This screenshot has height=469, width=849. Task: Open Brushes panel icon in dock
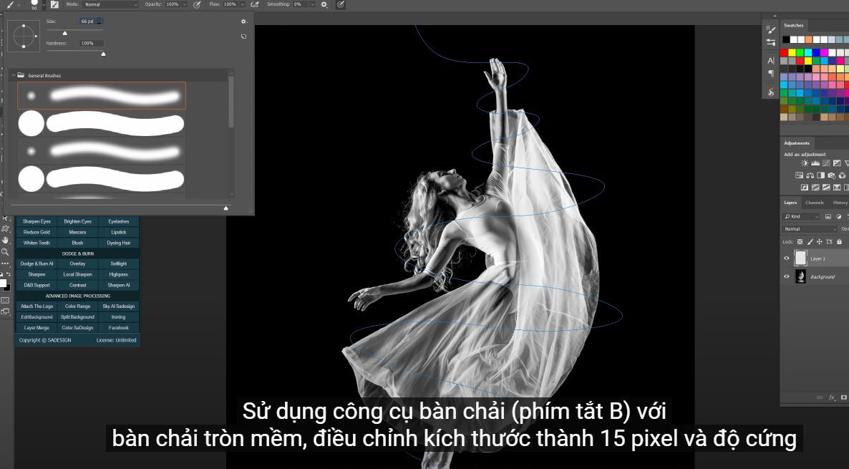[x=771, y=42]
